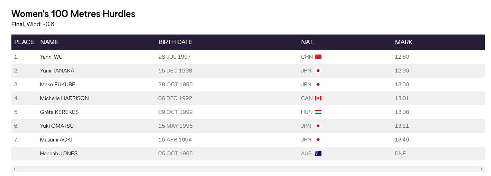Screen dimensions: 491x176
Task: Click the horizontal scrollbar's left arrow
Action: [x=14, y=169]
